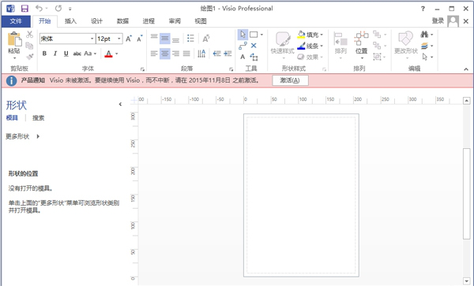Select the Text tool (A) in tools group
The image size is (474, 297).
tap(243, 57)
